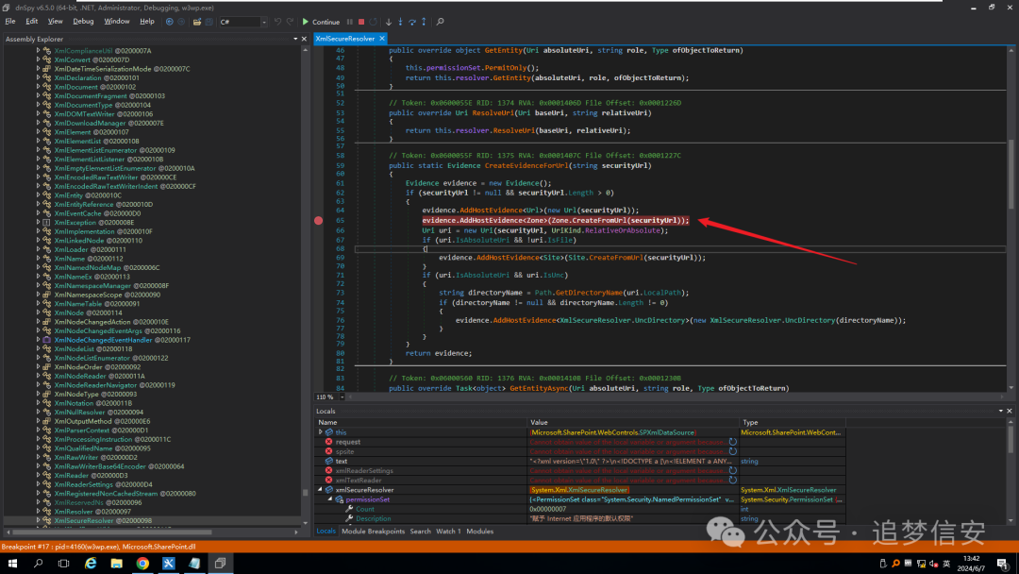
Task: Expand the XmlDocument tree node
Action: click(x=39, y=87)
